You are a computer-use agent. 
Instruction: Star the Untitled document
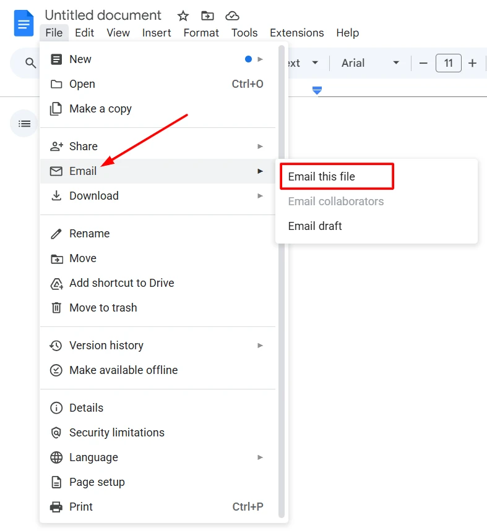[x=183, y=15]
